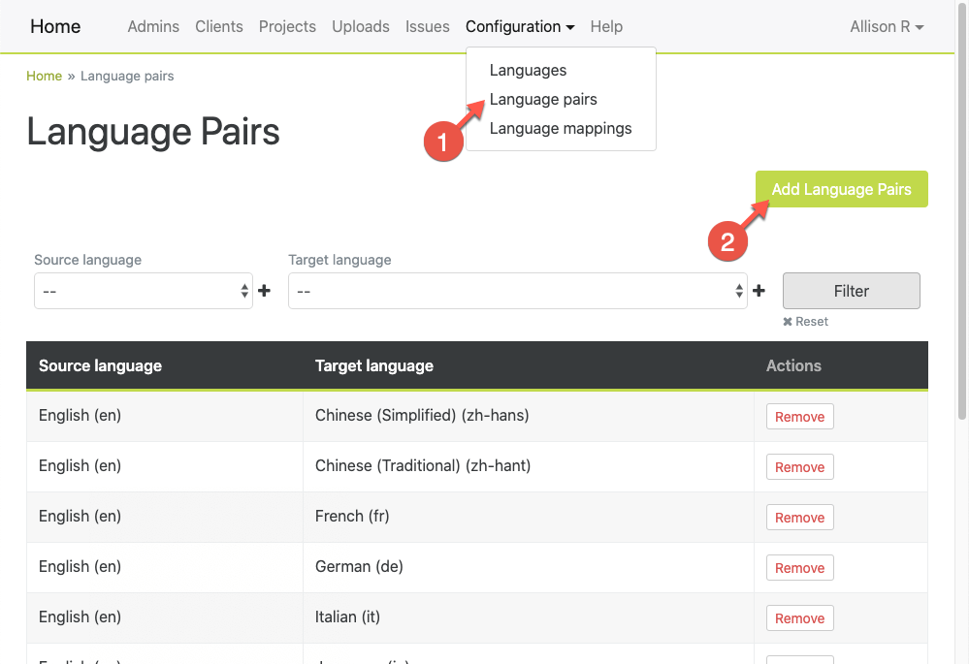Click the caret beside Allison R
Screen dimensions: 969x664
coord(921,27)
